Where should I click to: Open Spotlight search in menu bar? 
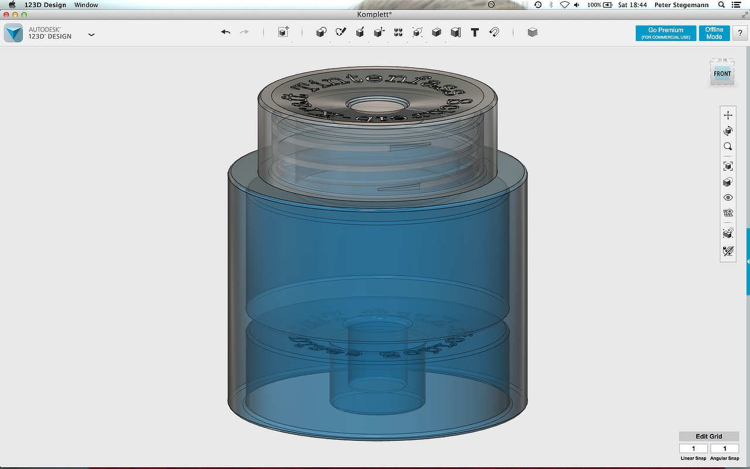pyautogui.click(x=721, y=5)
